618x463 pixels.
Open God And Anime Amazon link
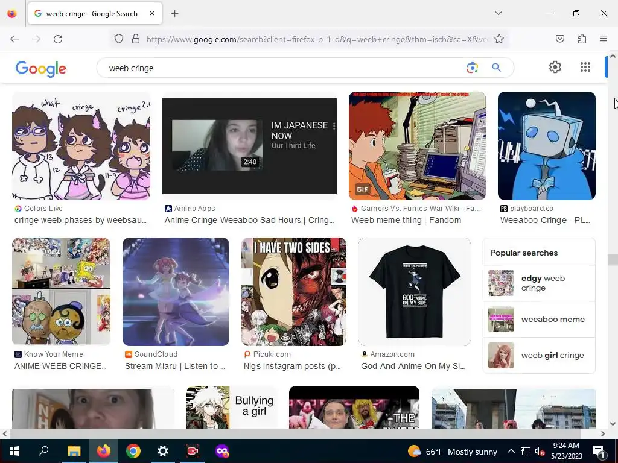coord(413,366)
